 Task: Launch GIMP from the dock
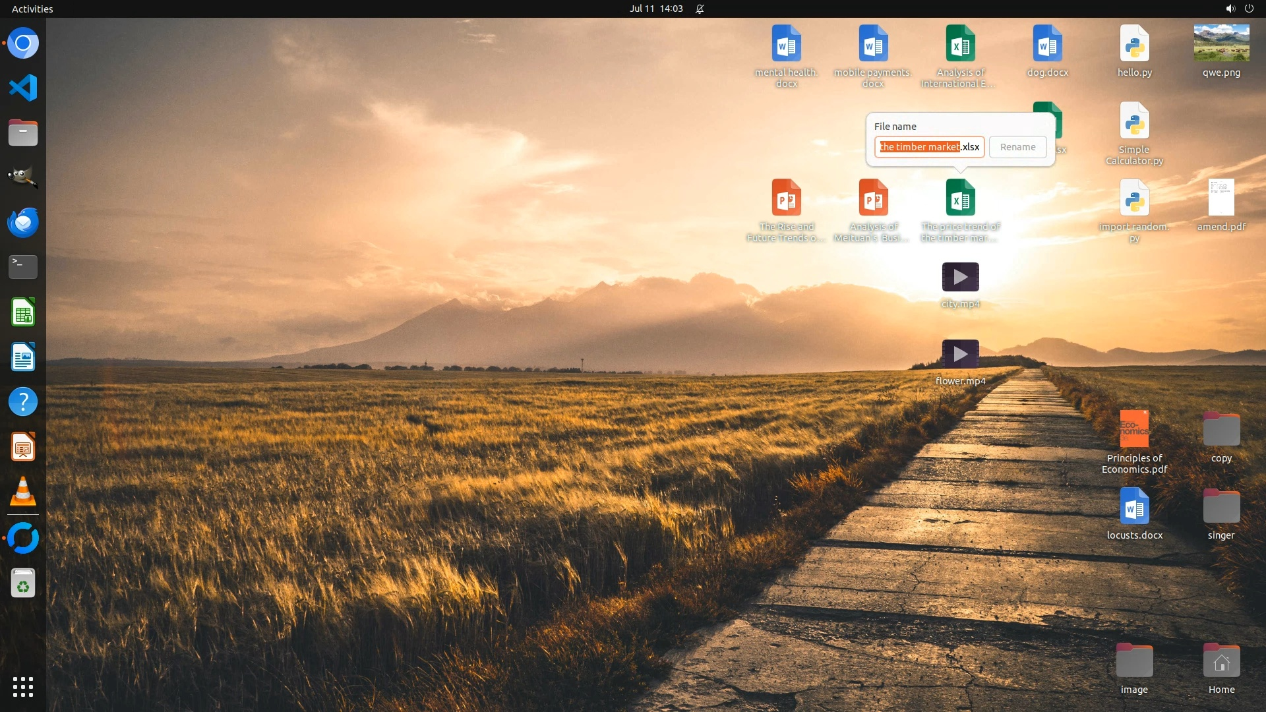tap(23, 177)
